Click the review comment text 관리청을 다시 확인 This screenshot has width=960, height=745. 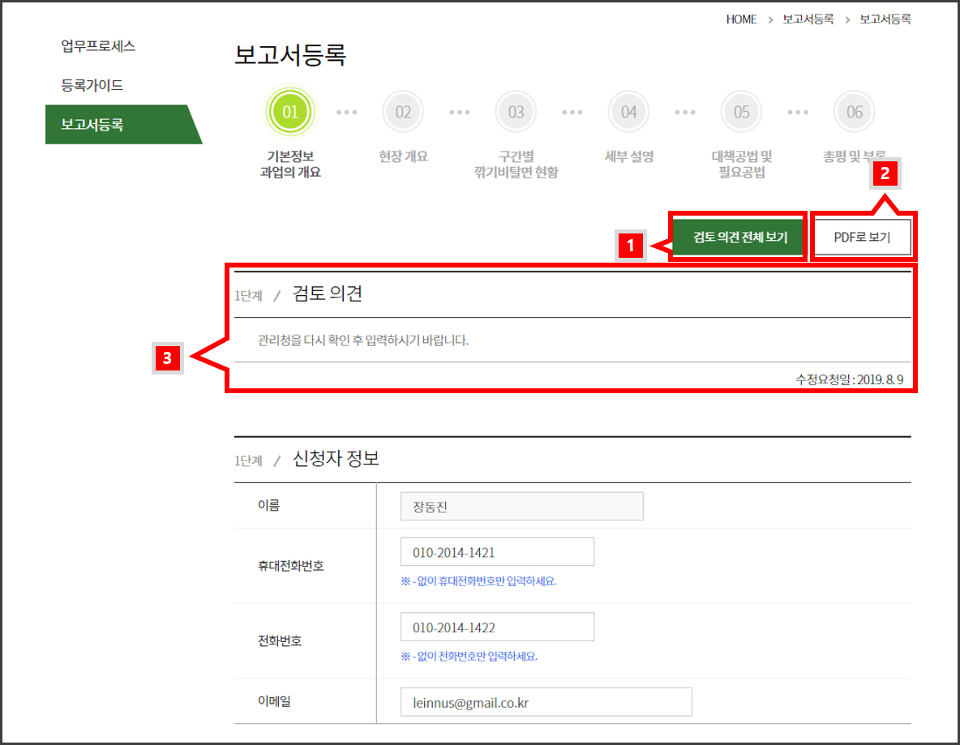click(x=363, y=340)
